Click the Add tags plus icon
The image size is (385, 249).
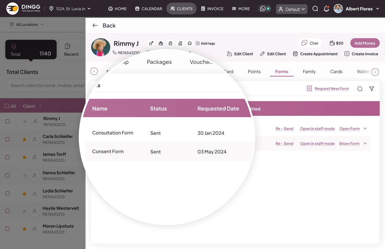[198, 43]
